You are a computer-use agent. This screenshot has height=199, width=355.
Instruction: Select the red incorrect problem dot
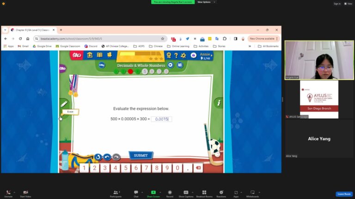point(130,71)
